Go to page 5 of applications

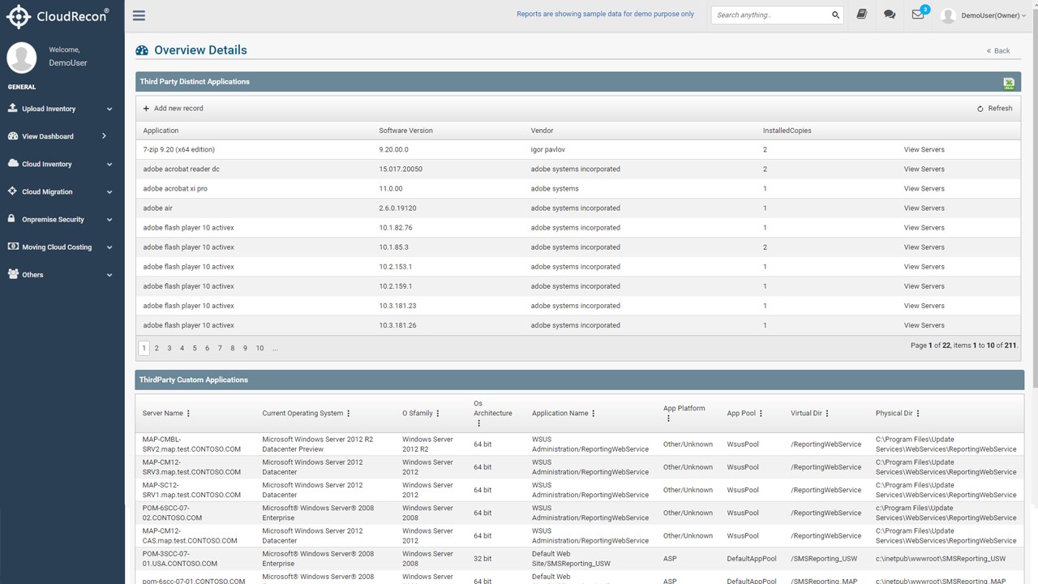click(x=195, y=348)
